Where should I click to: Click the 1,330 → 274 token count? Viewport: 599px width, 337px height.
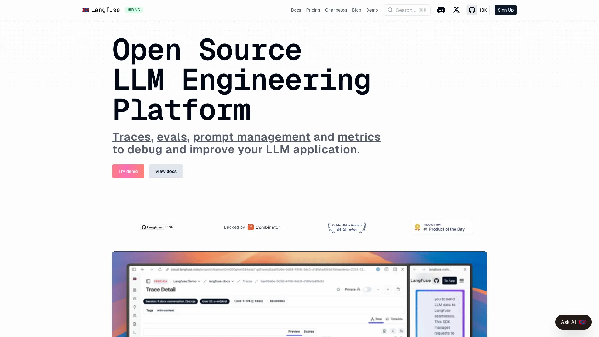click(248, 301)
